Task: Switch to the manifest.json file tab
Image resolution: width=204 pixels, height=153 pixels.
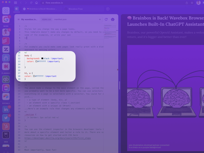Action: pyautogui.click(x=60, y=19)
